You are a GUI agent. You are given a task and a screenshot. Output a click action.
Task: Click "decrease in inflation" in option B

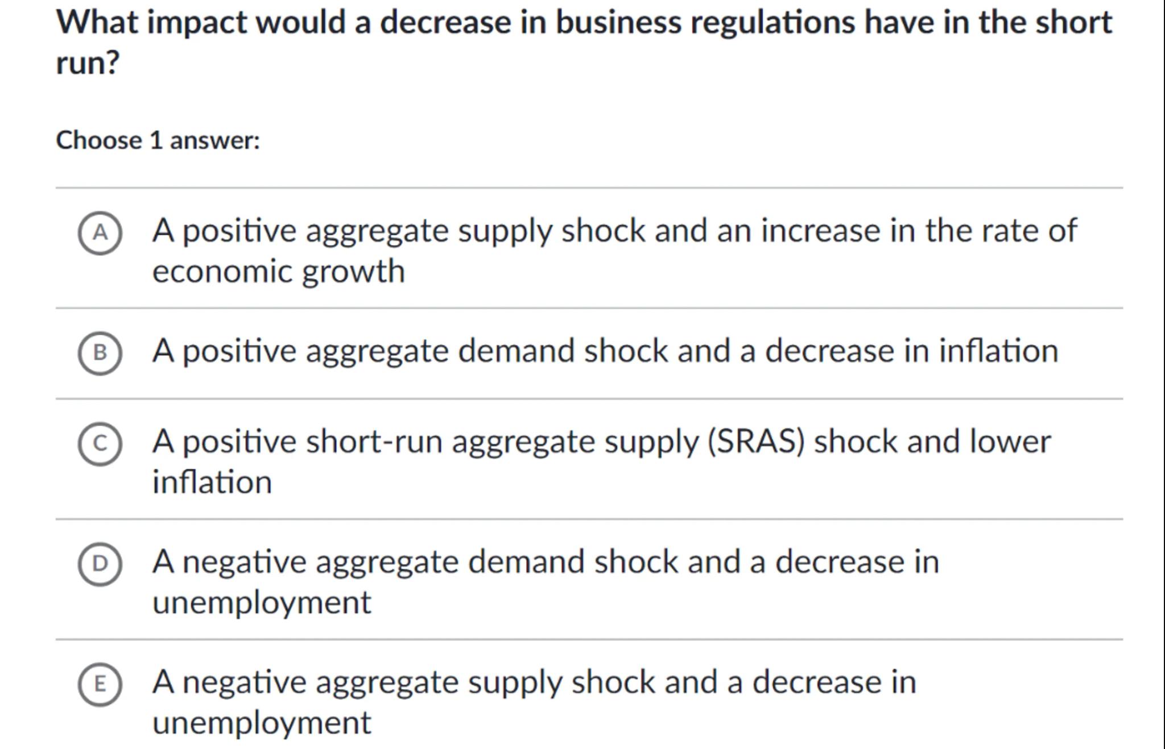pyautogui.click(x=911, y=351)
